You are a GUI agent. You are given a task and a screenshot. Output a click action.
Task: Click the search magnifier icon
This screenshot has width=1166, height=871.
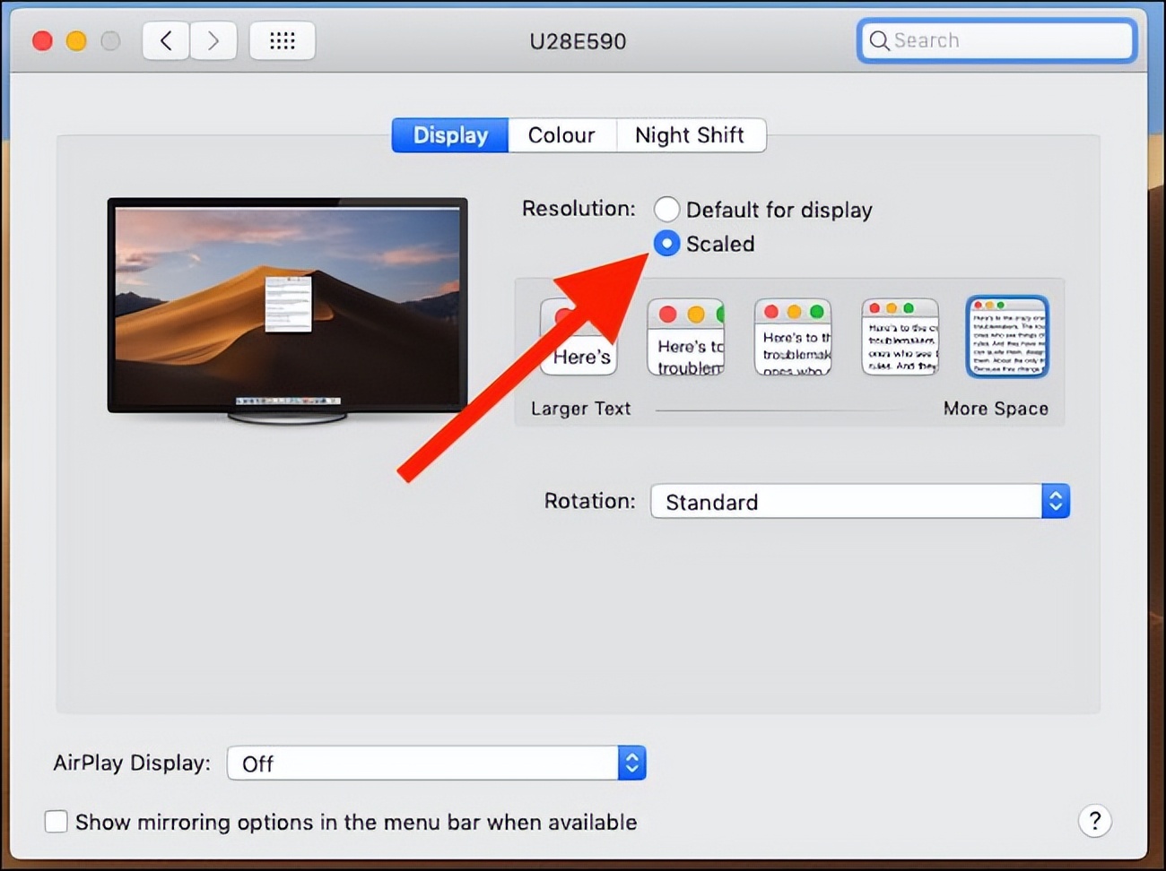879,40
